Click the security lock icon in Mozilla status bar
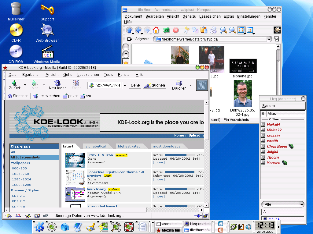 (205, 216)
